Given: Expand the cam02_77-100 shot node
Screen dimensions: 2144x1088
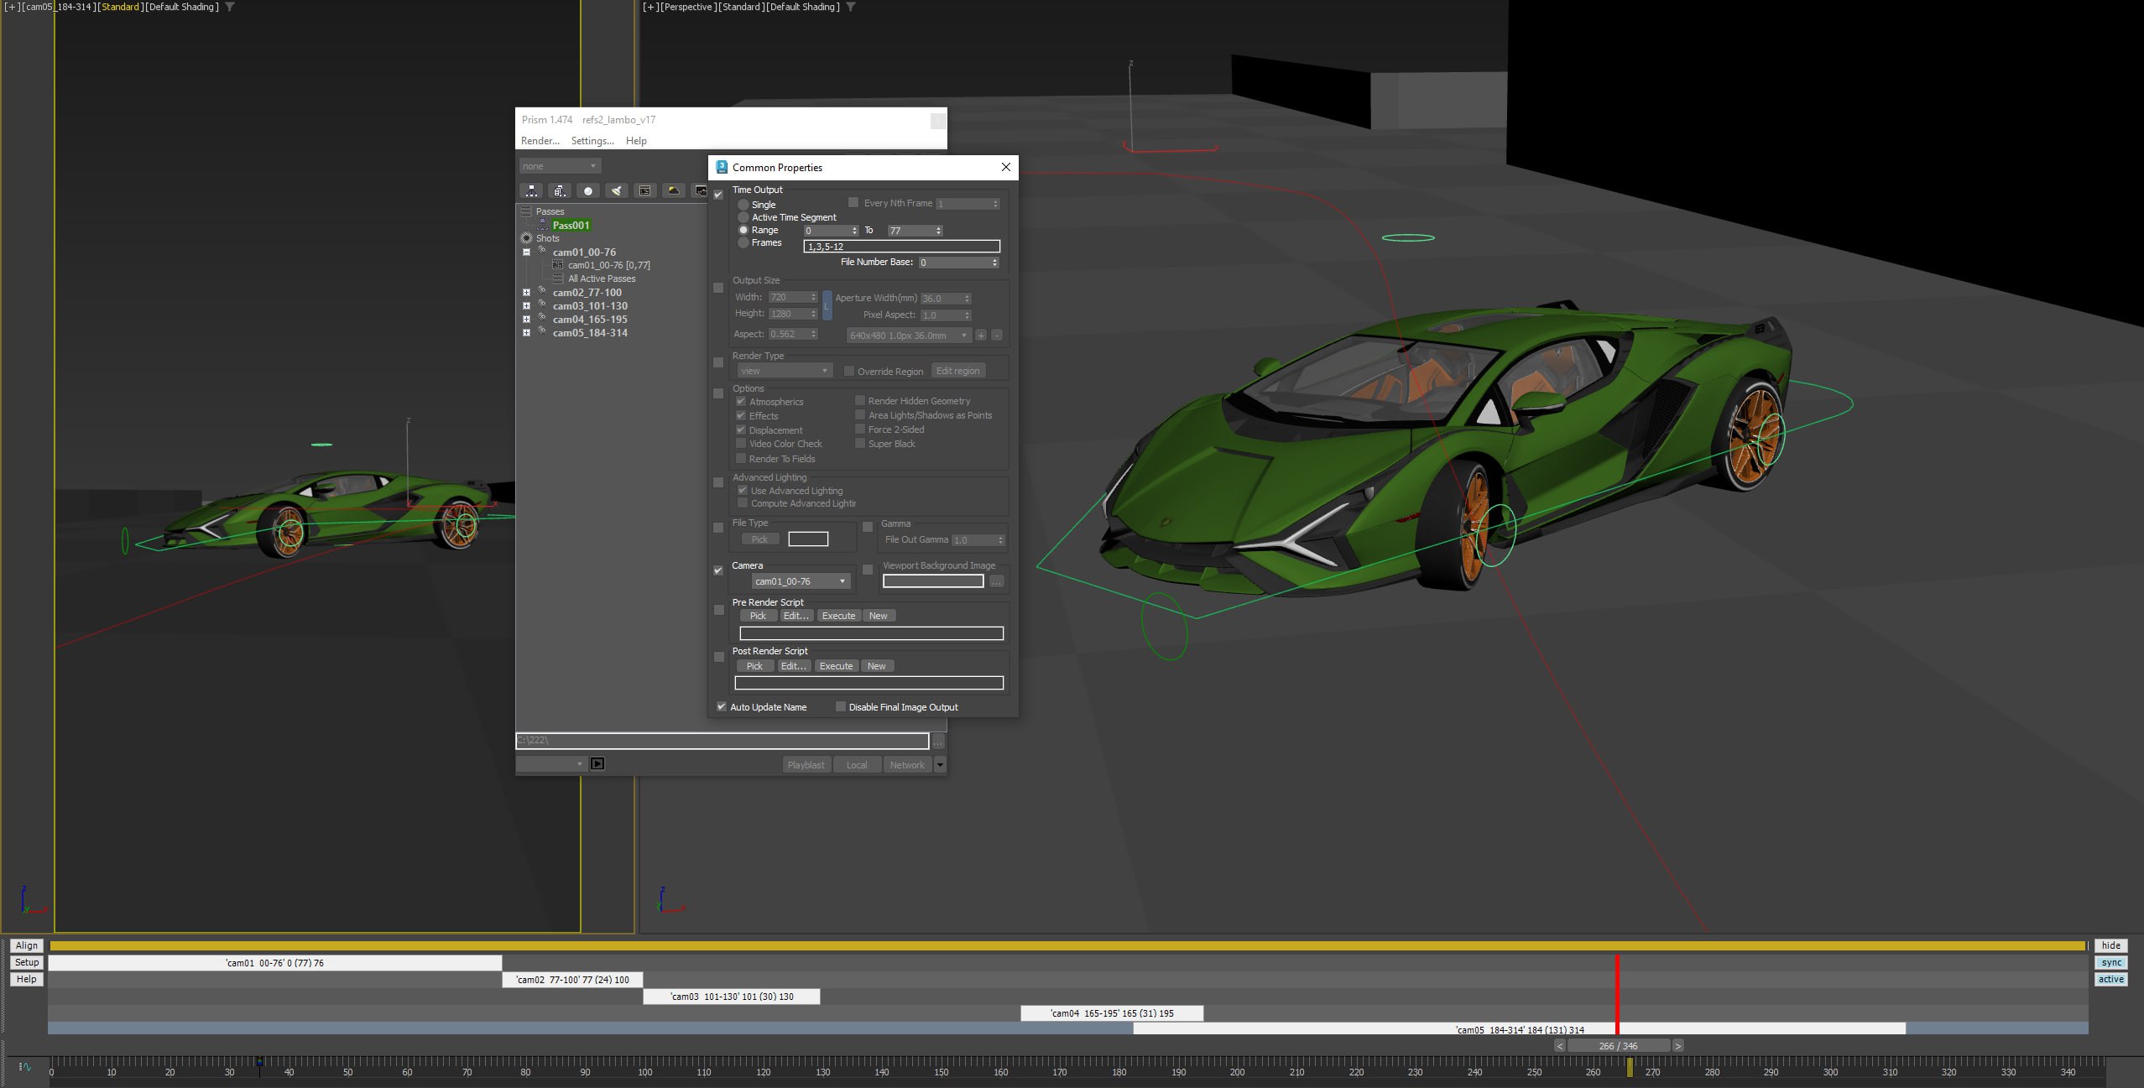Looking at the screenshot, I should [x=527, y=293].
